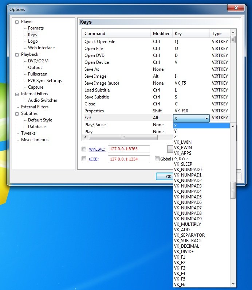Select Capture in the tree
This screenshot has height=290, width=252.
pos(36,87)
